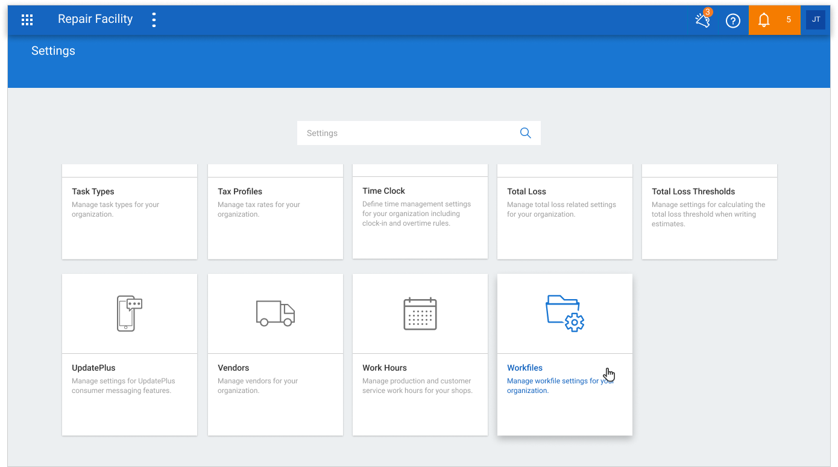838x467 pixels.
Task: Click the Work Hours card title
Action: pos(385,368)
